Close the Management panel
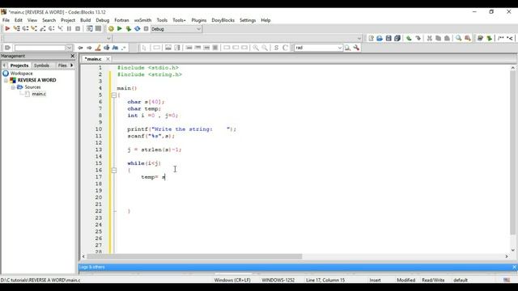Image resolution: width=518 pixels, height=291 pixels. pyautogui.click(x=73, y=56)
